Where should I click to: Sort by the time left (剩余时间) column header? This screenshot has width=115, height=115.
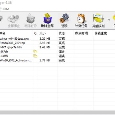(x=83, y=33)
